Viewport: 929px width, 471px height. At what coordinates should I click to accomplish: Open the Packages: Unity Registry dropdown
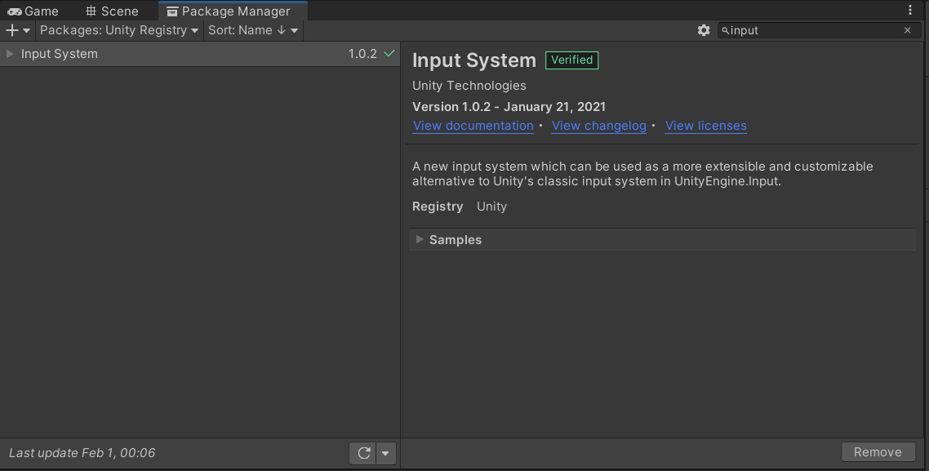click(x=119, y=30)
